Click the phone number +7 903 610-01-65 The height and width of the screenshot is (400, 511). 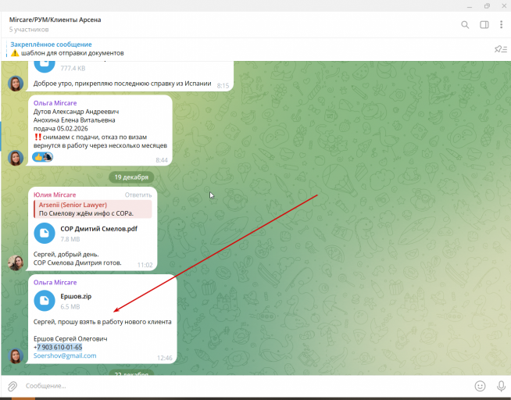pos(58,347)
